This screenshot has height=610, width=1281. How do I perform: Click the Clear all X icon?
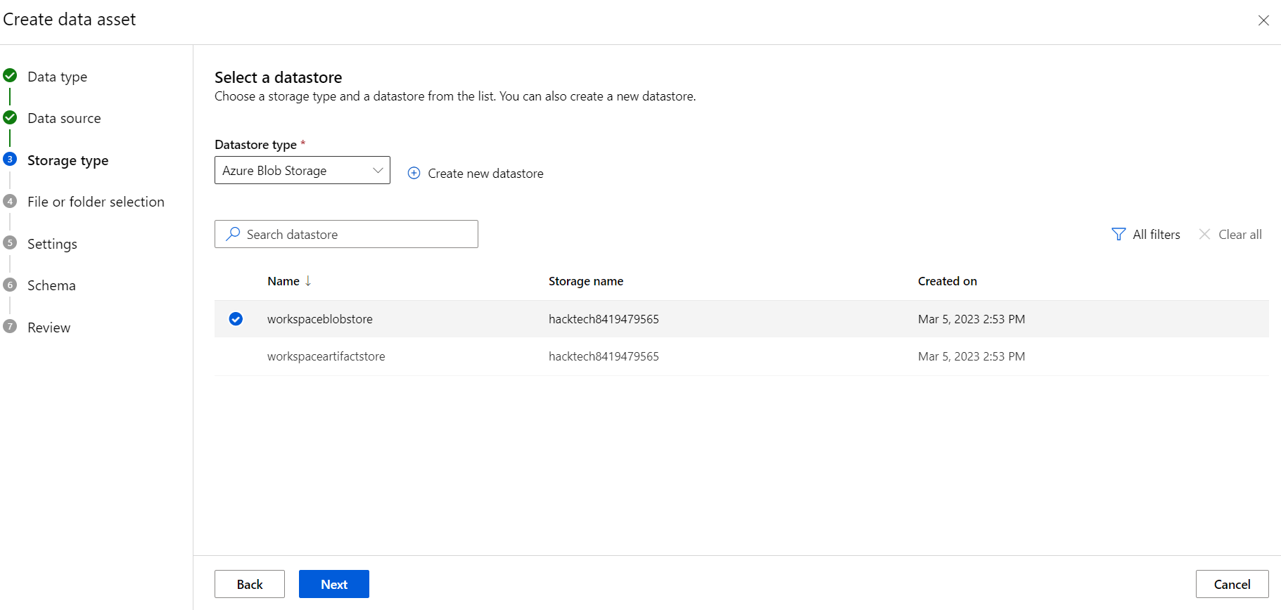(1204, 234)
